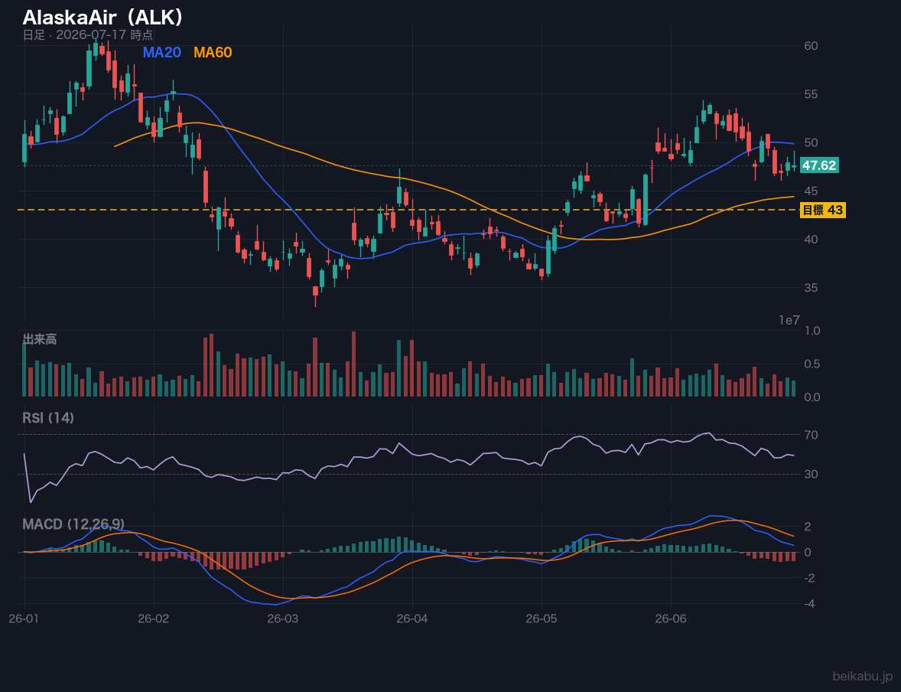Click the yellow 目標 43 target label
This screenshot has width=901, height=692.
823,210
